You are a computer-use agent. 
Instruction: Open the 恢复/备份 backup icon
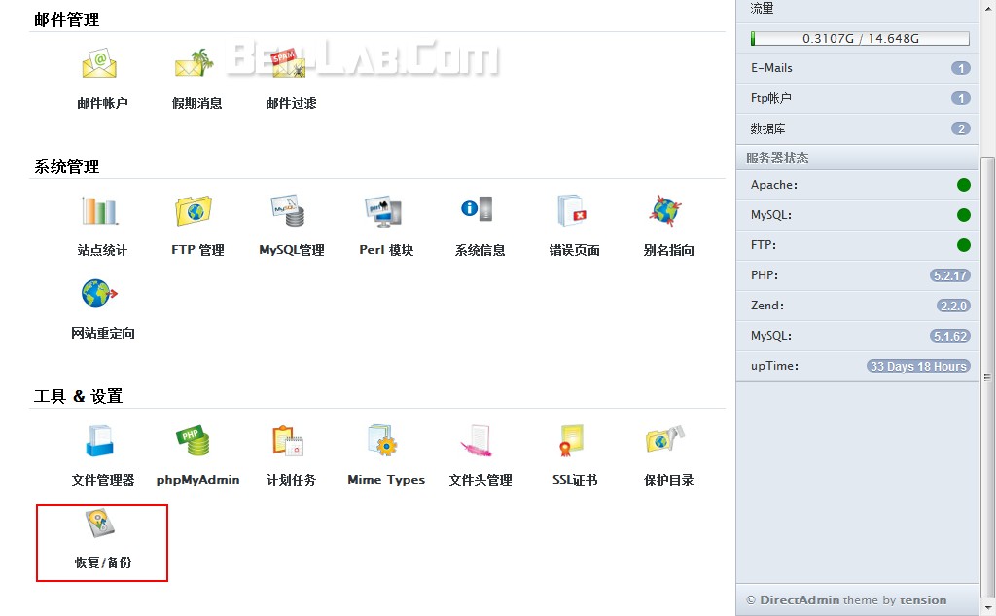pyautogui.click(x=100, y=524)
